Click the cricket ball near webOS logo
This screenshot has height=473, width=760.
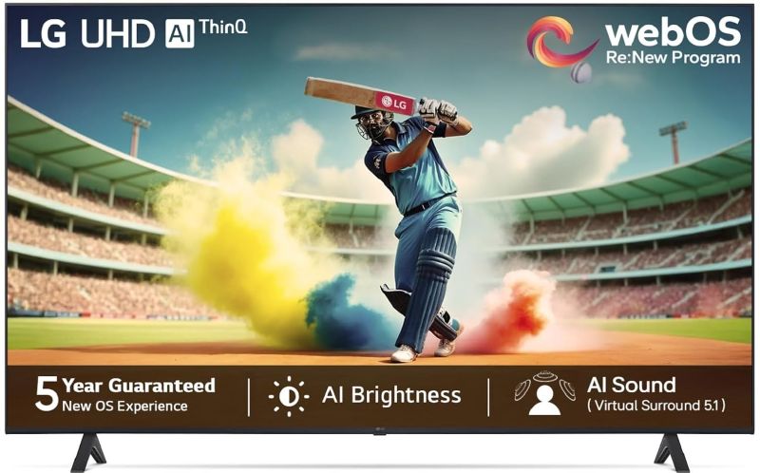point(581,73)
